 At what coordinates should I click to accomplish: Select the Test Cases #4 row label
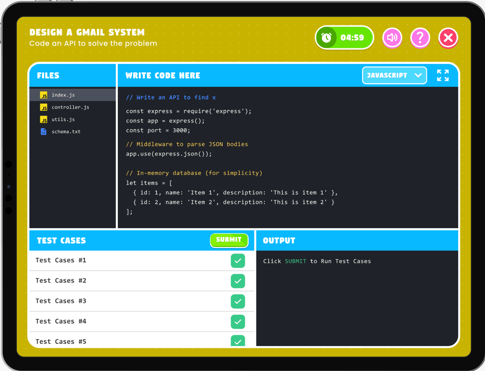point(61,322)
